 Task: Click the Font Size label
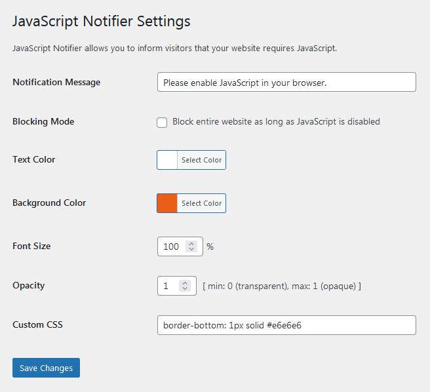tap(31, 246)
